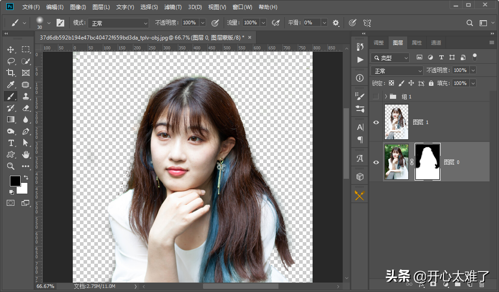Select the Move tool

point(11,49)
